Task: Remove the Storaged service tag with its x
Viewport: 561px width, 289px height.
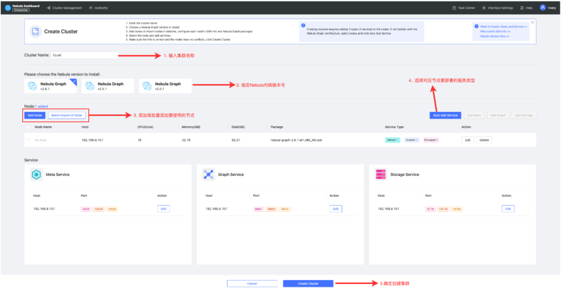Action: (437, 140)
